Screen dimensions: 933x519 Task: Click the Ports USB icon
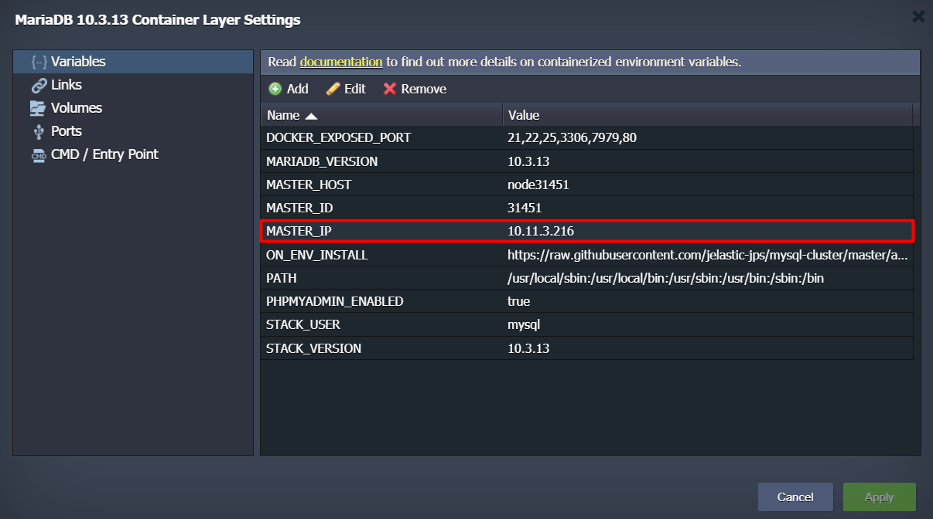(39, 131)
